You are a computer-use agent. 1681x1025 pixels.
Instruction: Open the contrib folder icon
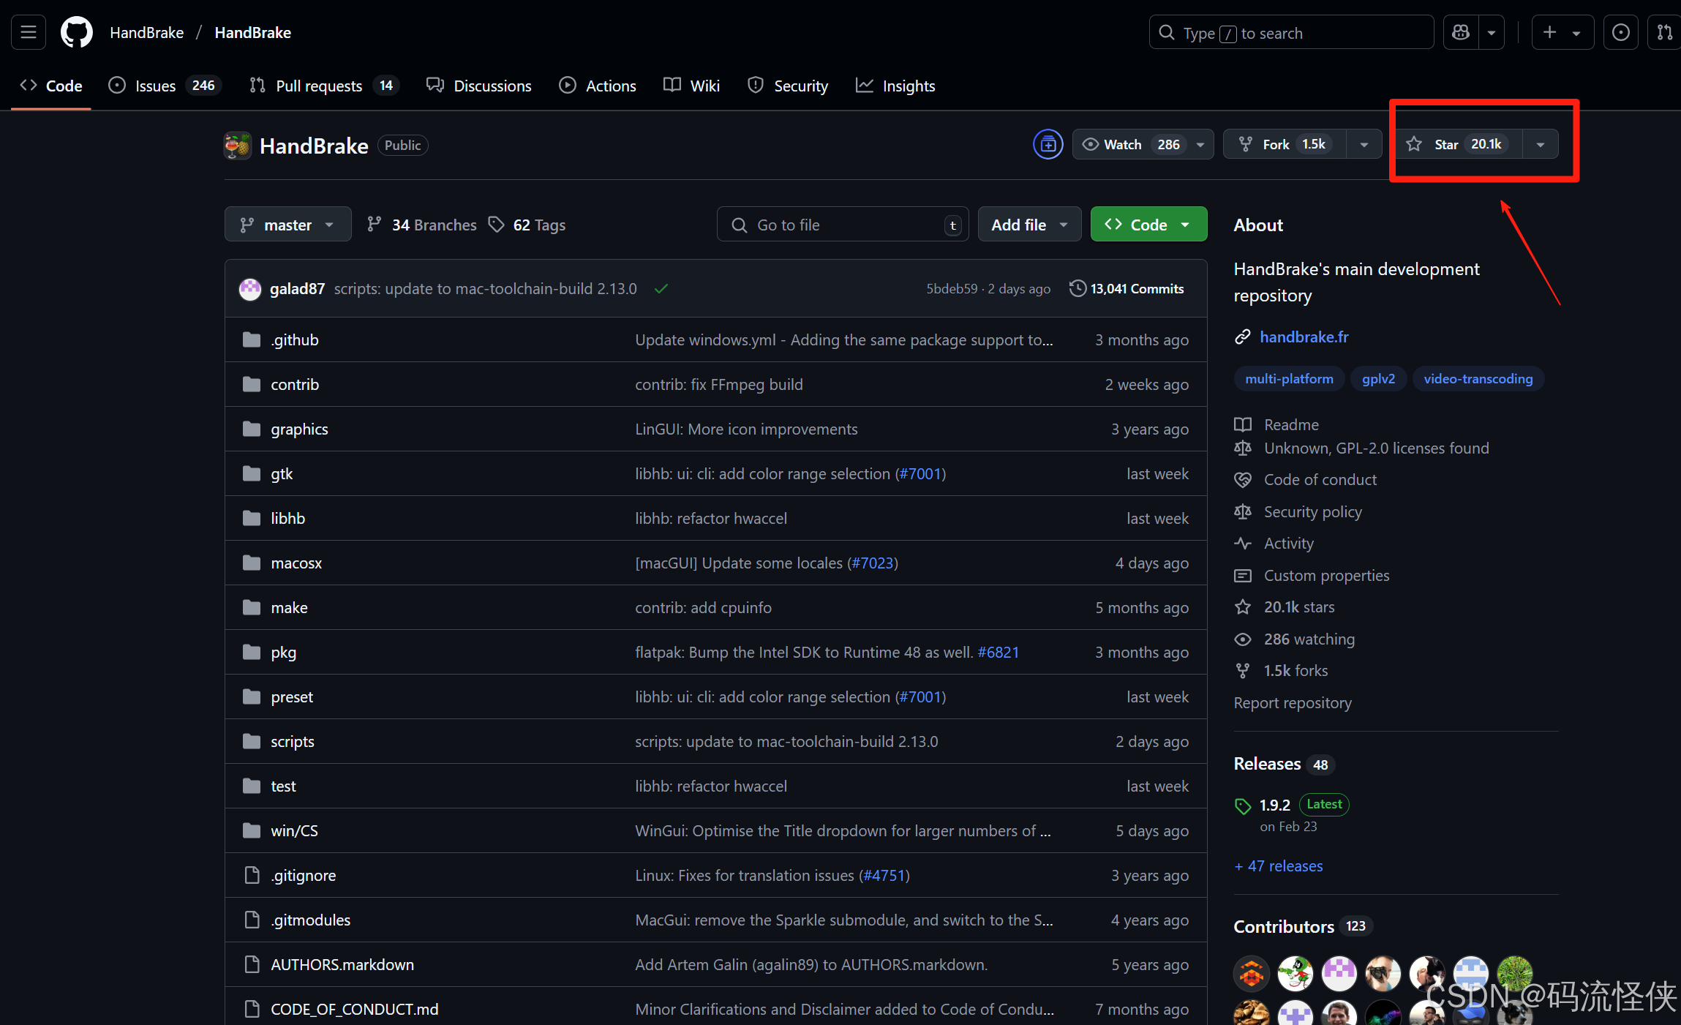pos(252,384)
